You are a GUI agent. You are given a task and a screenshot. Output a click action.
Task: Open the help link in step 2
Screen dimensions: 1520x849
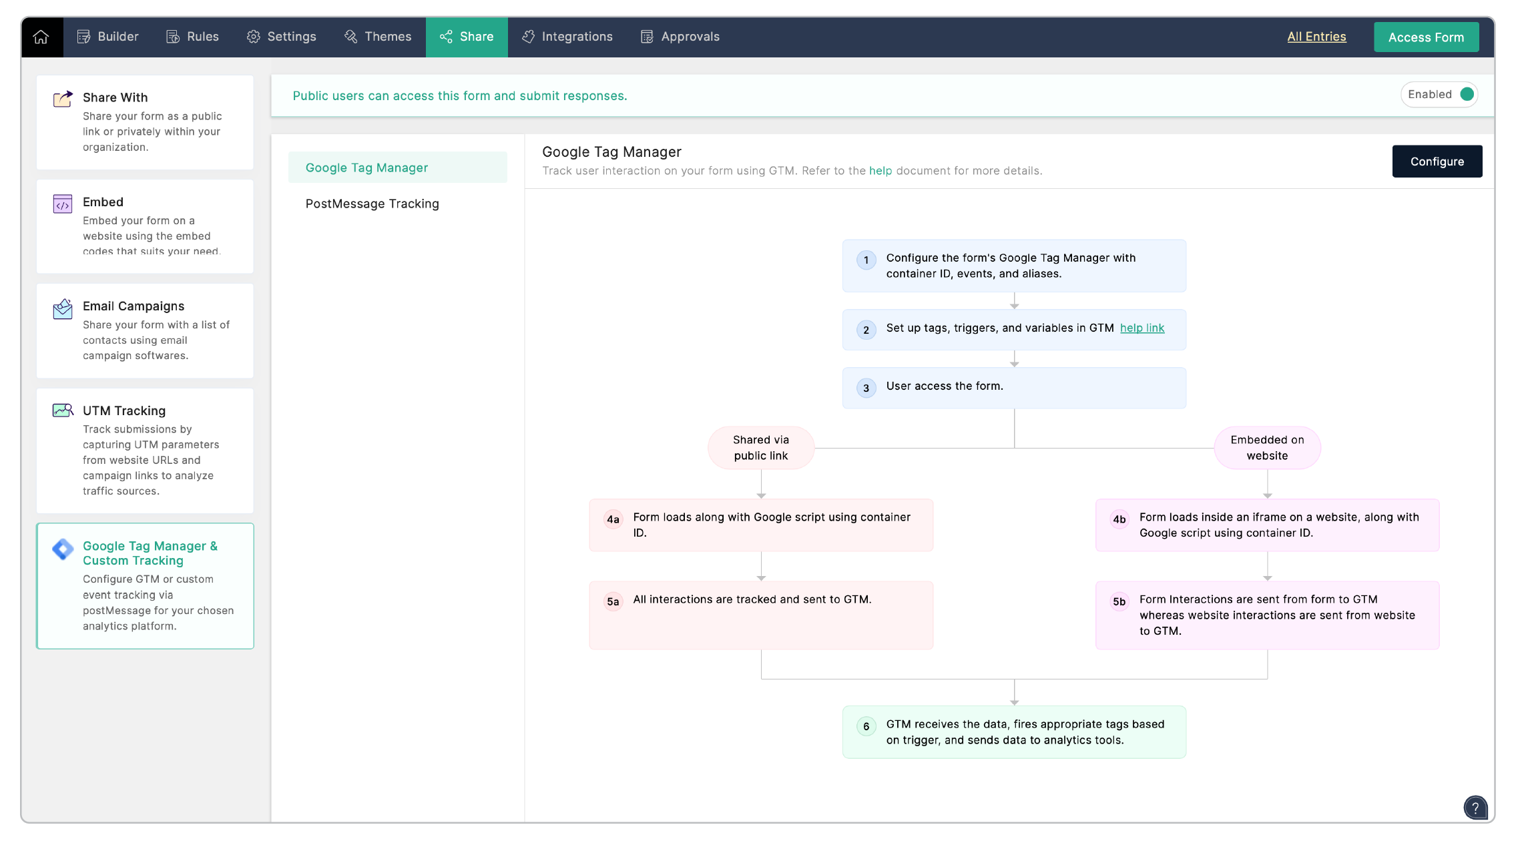(1142, 328)
